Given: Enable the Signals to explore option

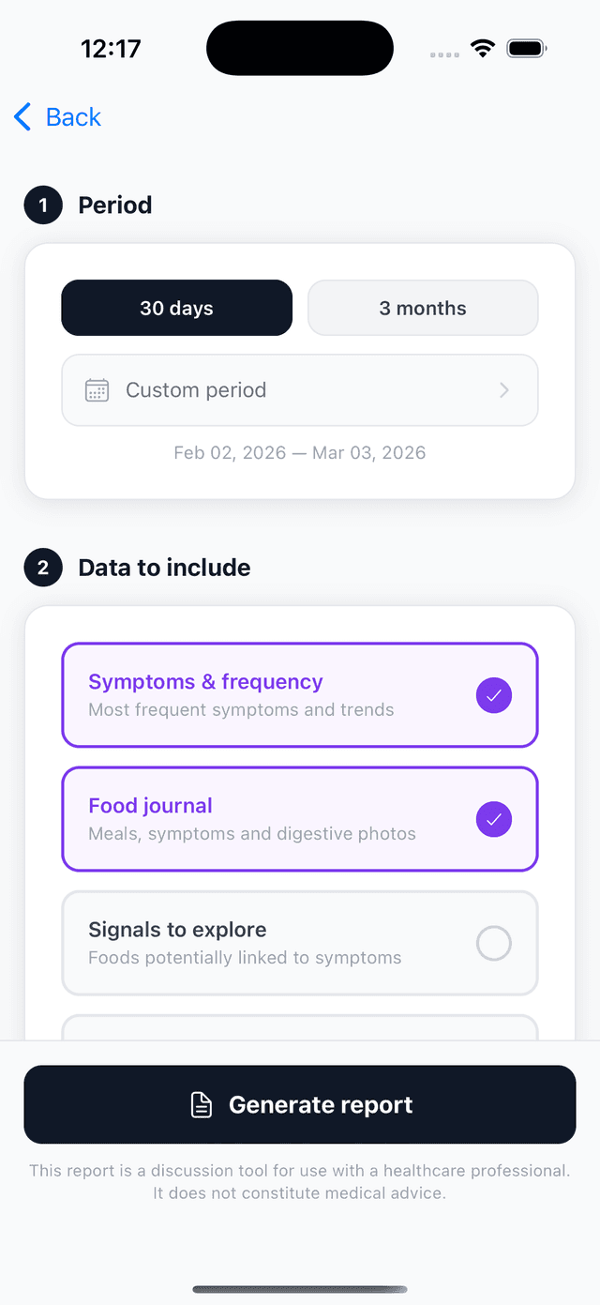Looking at the screenshot, I should tap(493, 943).
